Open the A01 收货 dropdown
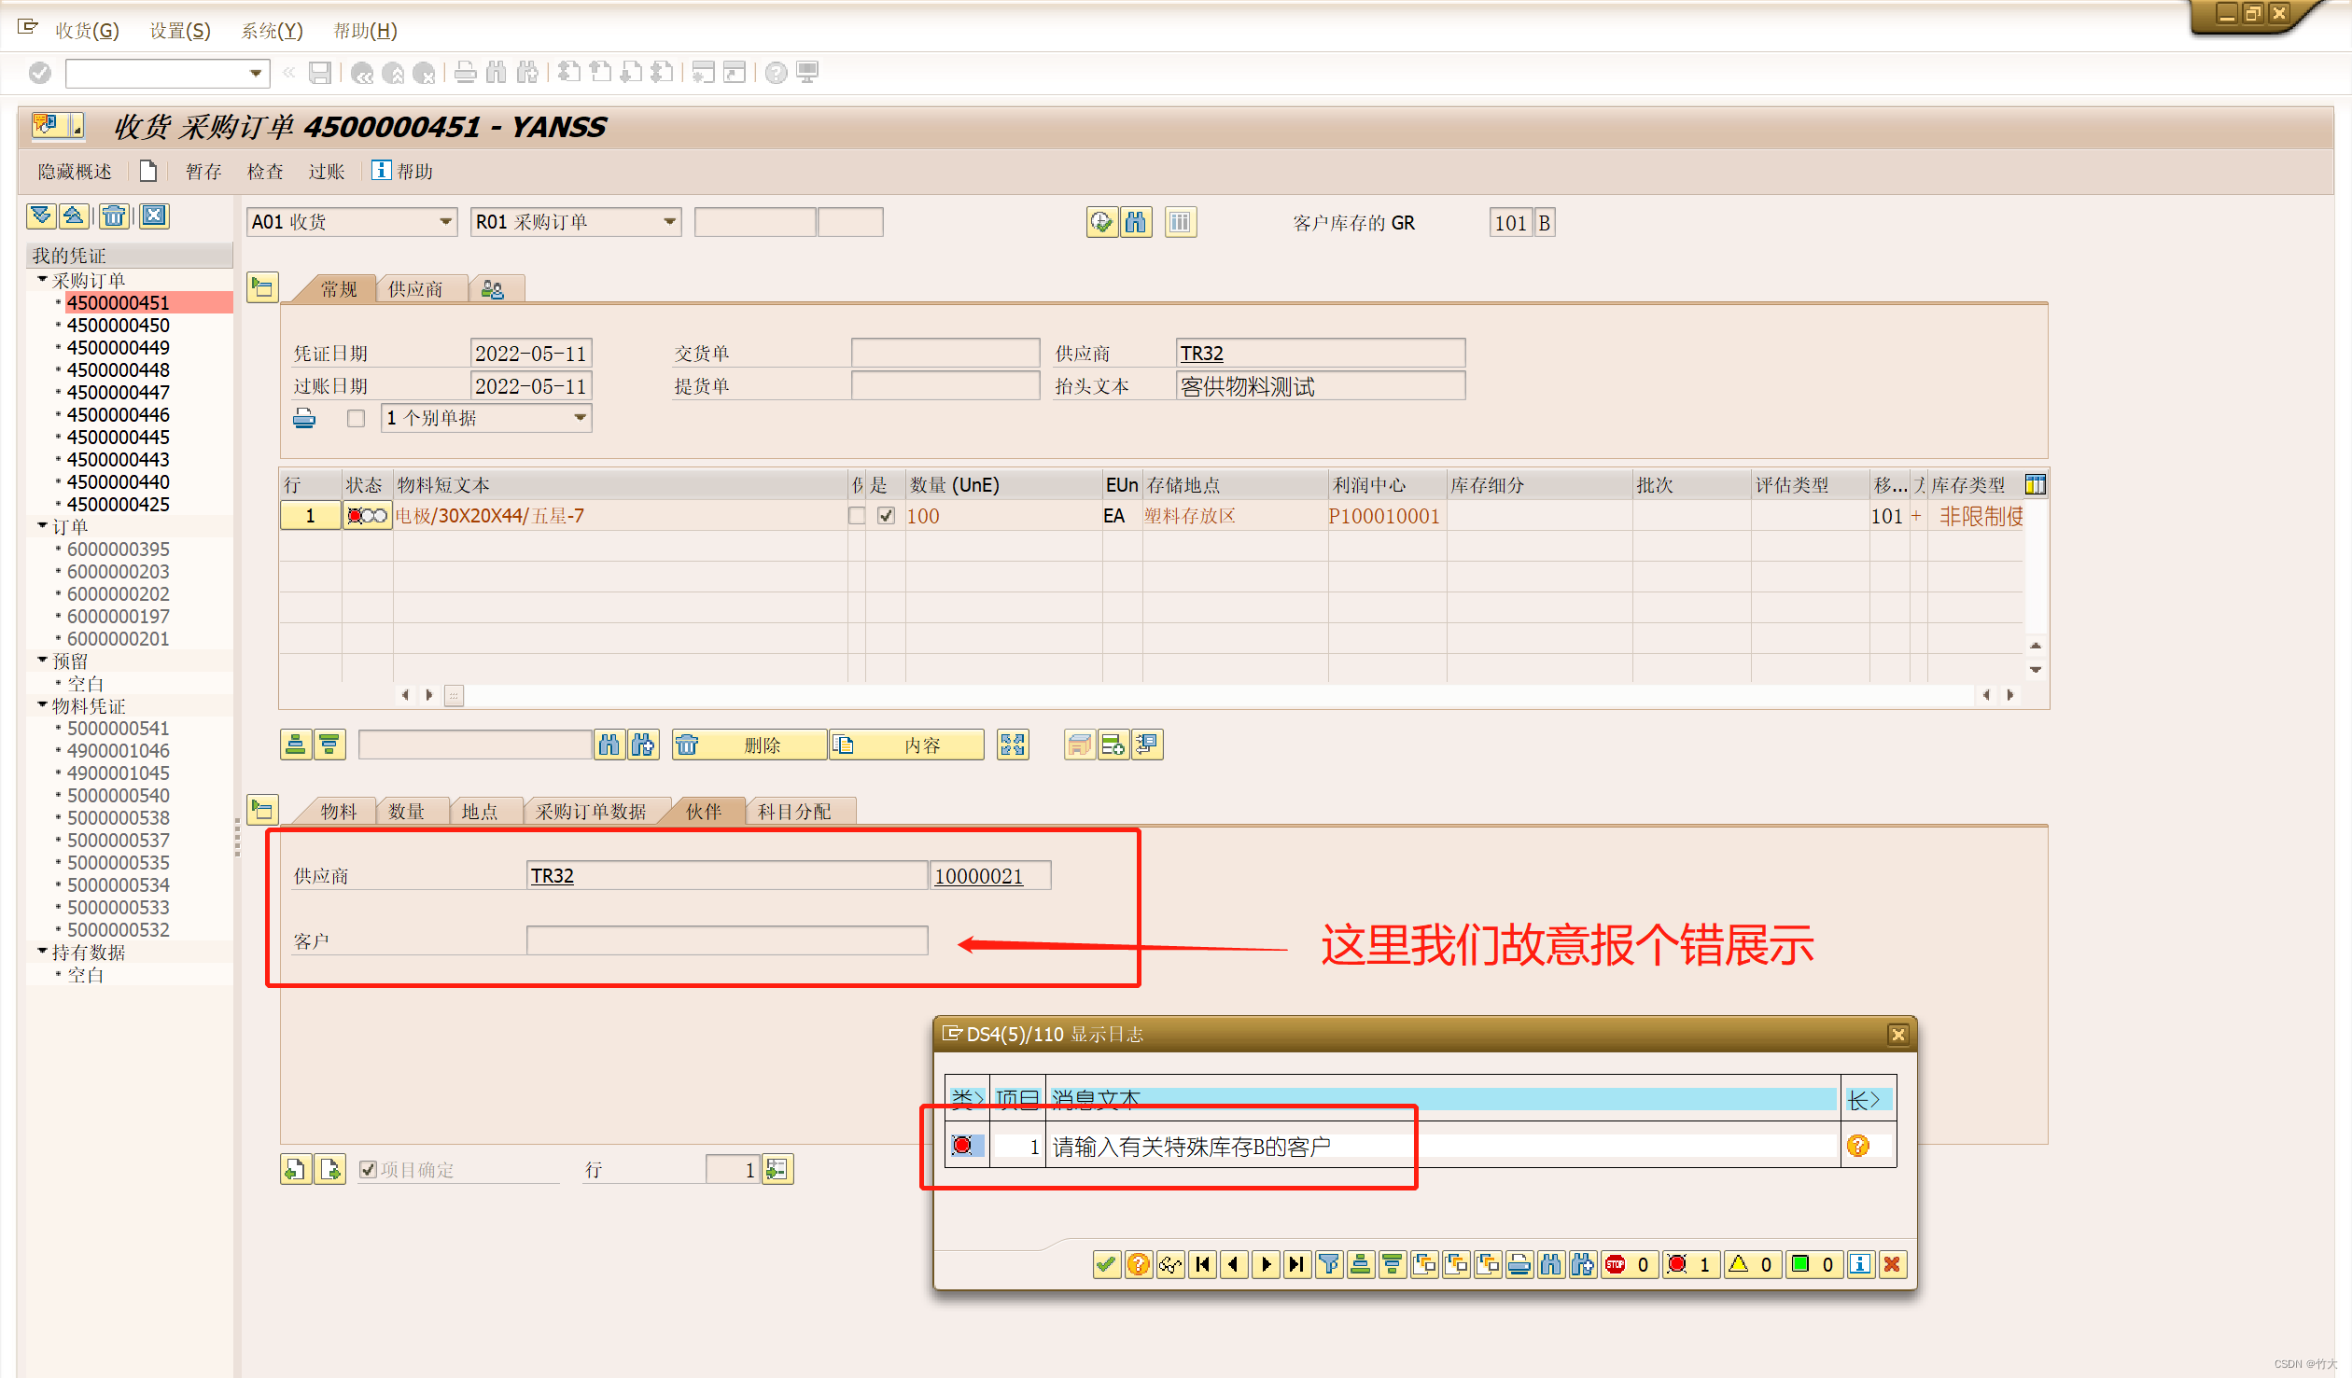 click(x=445, y=222)
